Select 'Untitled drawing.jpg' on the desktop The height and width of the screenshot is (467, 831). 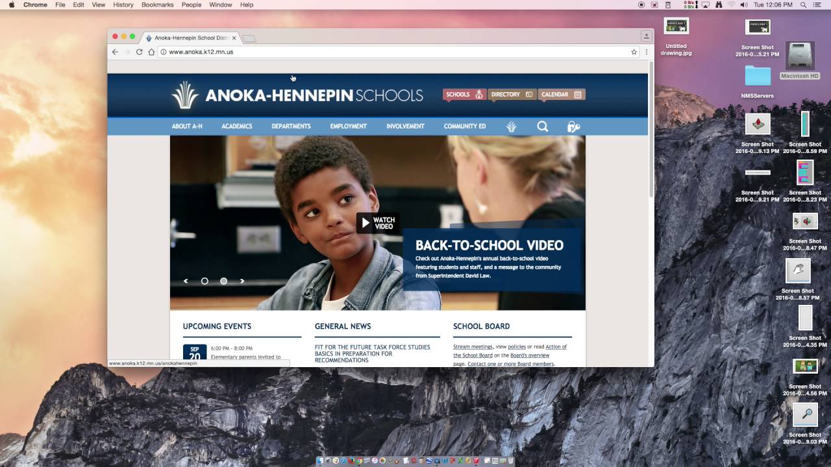pyautogui.click(x=676, y=36)
